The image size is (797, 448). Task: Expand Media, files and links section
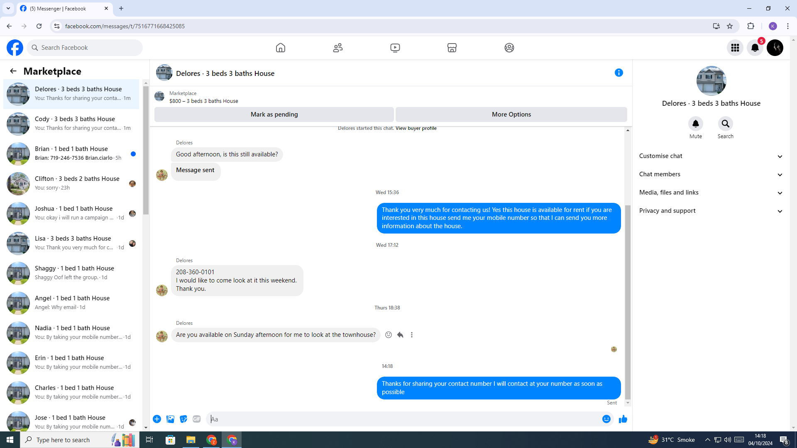point(711,192)
